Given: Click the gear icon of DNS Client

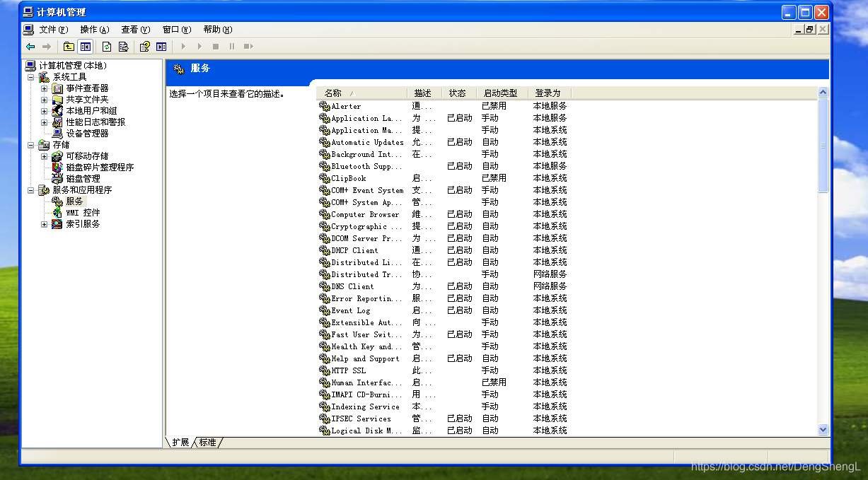Looking at the screenshot, I should point(325,286).
